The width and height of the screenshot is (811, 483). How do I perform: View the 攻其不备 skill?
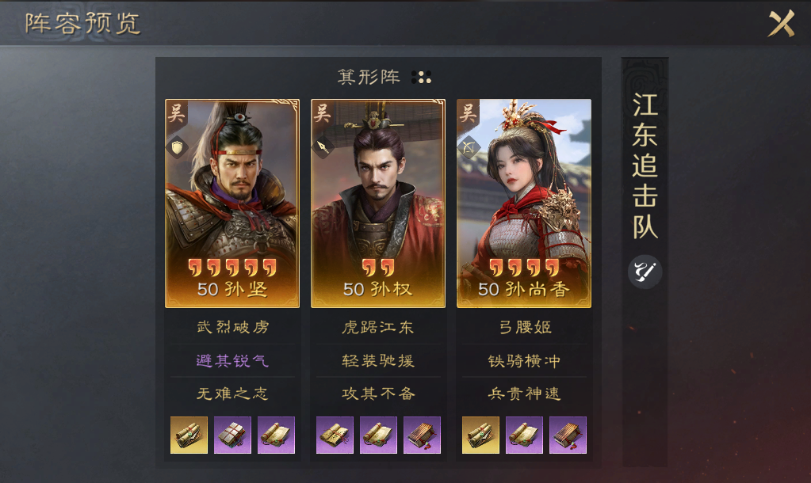click(378, 394)
